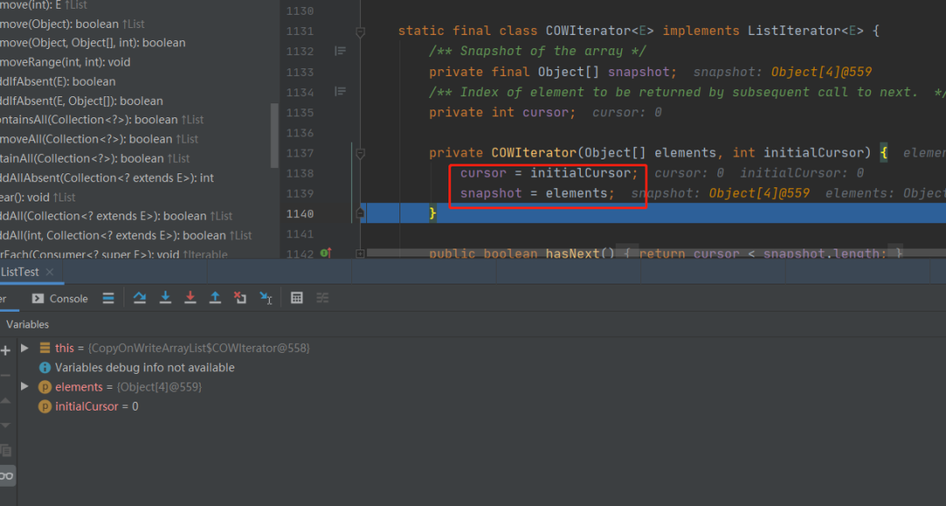Viewport: 946px width, 506px height.
Task: Click the Drop Frame icon
Action: click(240, 298)
